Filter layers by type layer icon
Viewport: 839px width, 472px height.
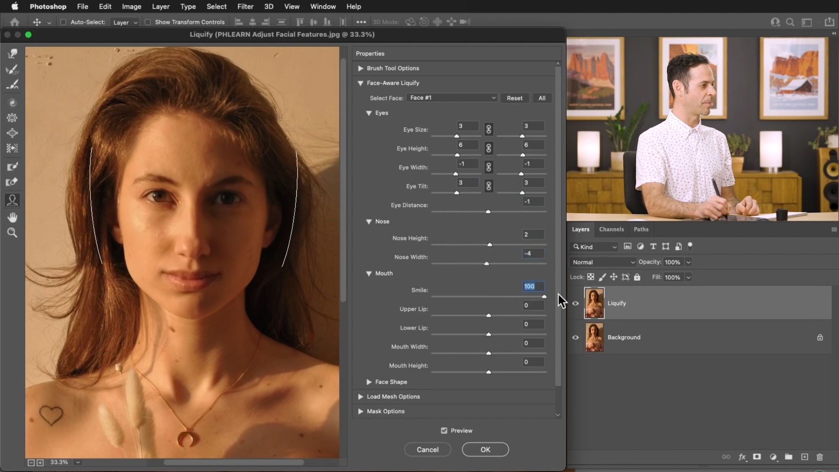pyautogui.click(x=653, y=246)
